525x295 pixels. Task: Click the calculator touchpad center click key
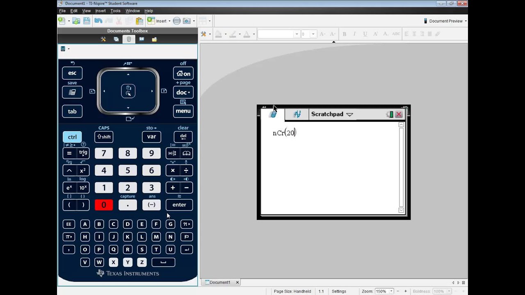[128, 91]
